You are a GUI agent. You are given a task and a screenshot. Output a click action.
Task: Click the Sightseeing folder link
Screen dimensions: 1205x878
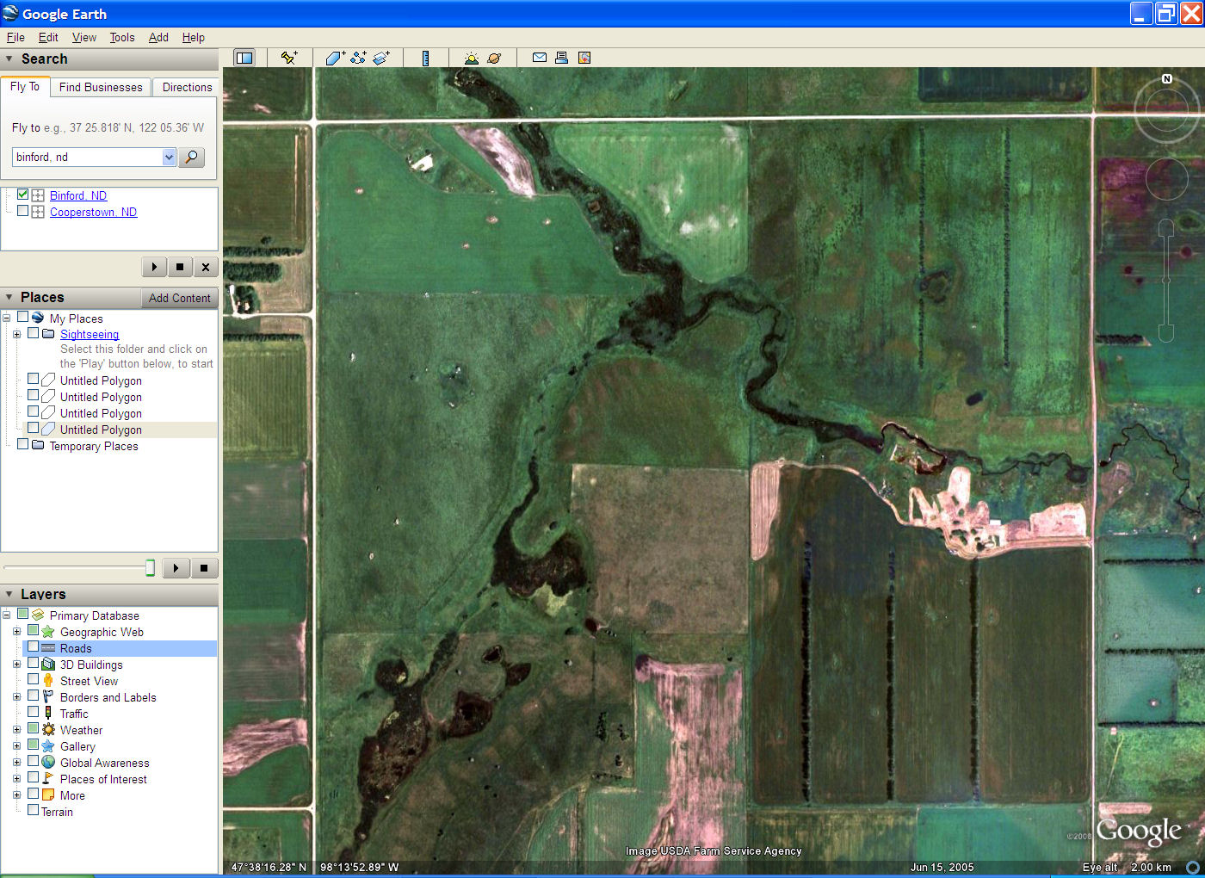(x=90, y=334)
